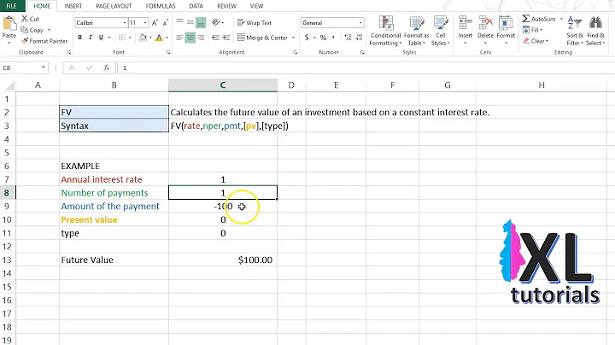Screen dimensions: 615x345
Task: Open the FILE tab
Action: click(x=12, y=6)
